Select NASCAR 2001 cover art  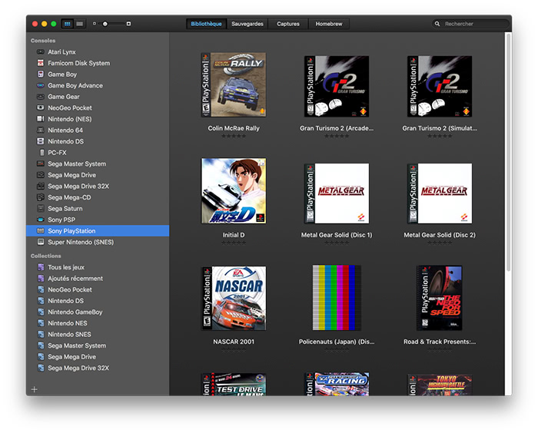click(234, 299)
